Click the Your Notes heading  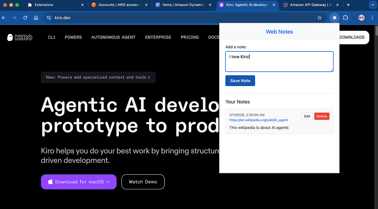(237, 102)
